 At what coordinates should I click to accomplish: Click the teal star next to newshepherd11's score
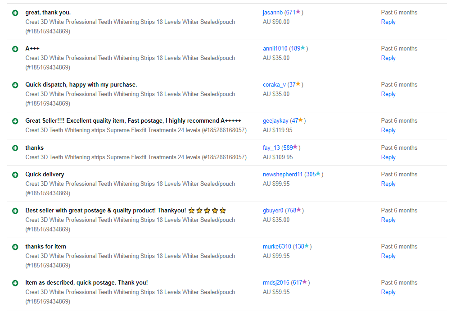click(x=318, y=174)
